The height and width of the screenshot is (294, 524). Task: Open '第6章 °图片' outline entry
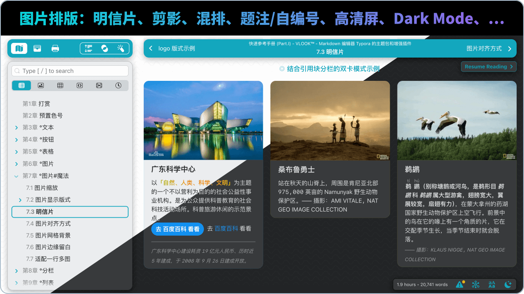point(38,164)
